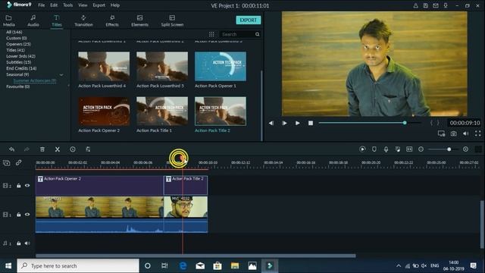Image resolution: width=485 pixels, height=273 pixels.
Task: Open the File menu
Action: pos(41,5)
